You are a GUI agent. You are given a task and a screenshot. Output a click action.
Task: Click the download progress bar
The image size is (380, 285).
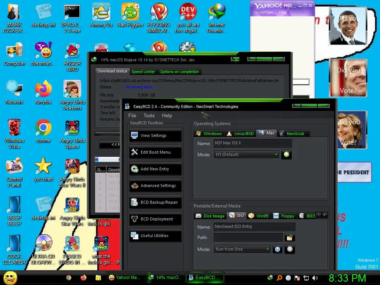(x=107, y=134)
